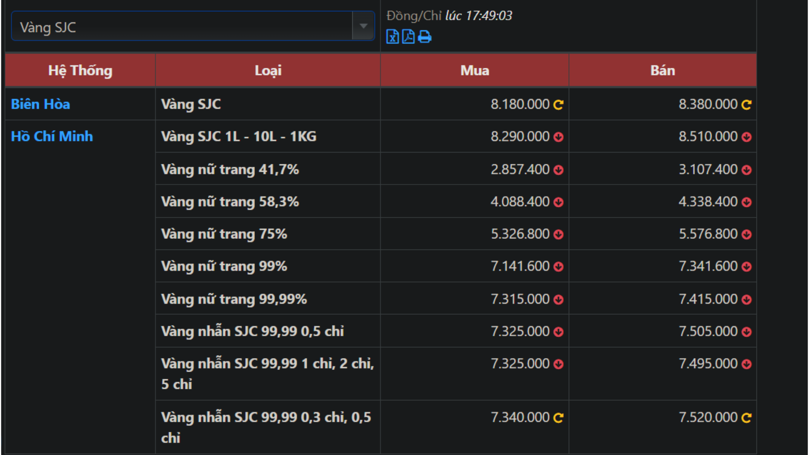This screenshot has width=809, height=455.
Task: Select Vàng nhẫn SJC 99,99 0,5 chỉ cell
Action: point(268,331)
